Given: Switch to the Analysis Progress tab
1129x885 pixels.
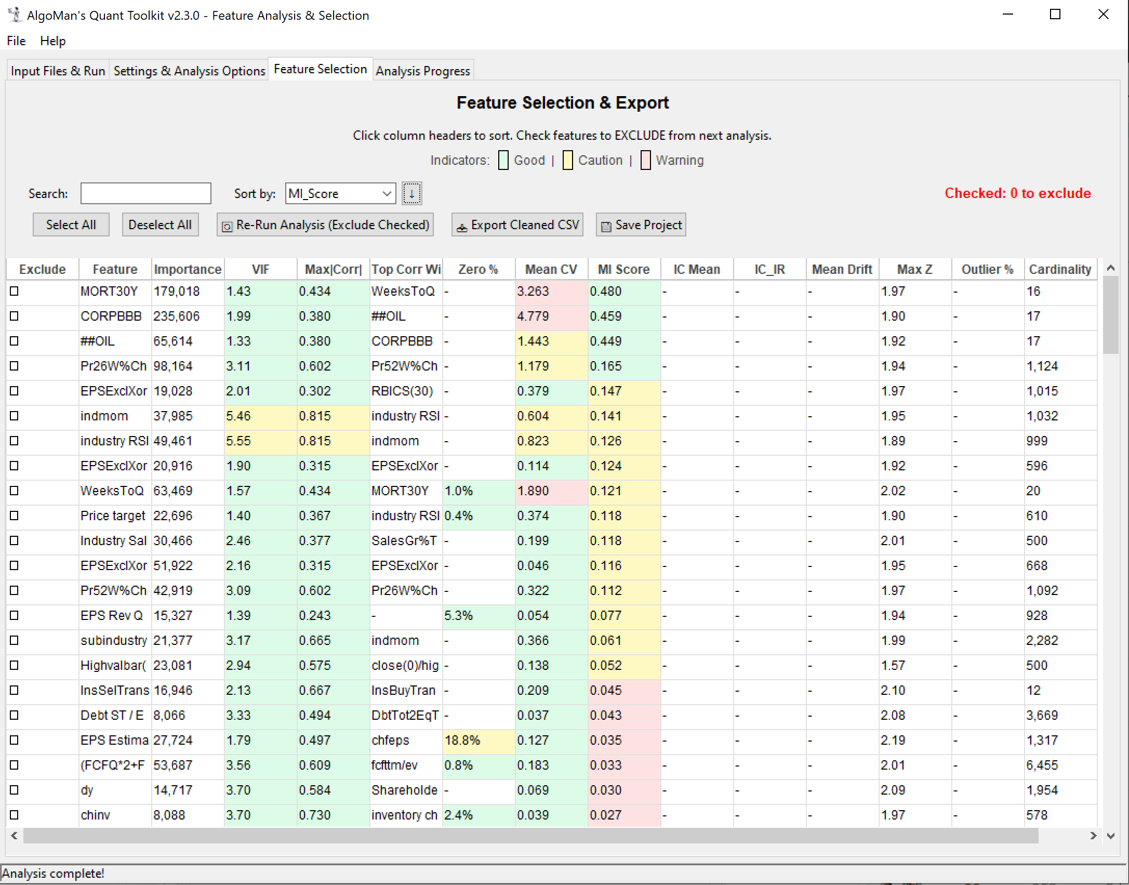Looking at the screenshot, I should pos(422,71).
